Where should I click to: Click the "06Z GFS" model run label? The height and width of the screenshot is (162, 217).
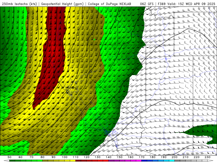[147, 4]
